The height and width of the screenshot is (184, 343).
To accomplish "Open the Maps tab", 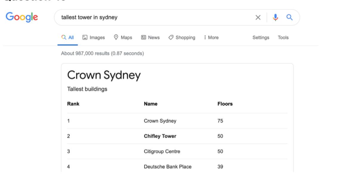I will [123, 38].
